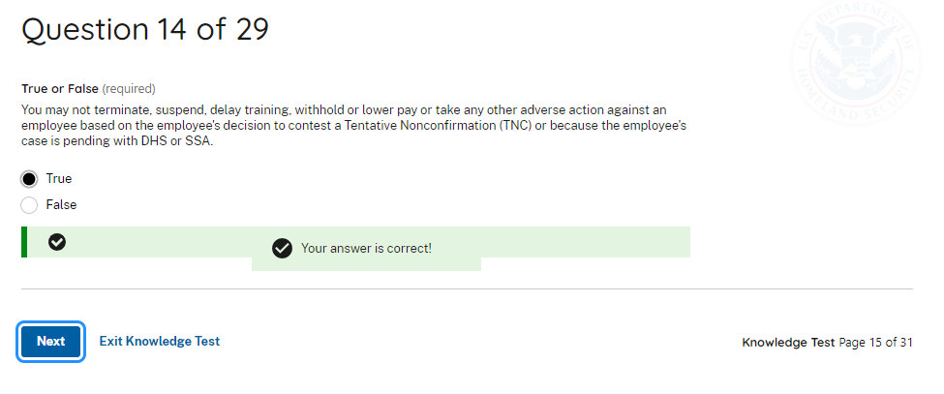944x394 pixels.
Task: Open the Exit Knowledge Test link
Action: pos(160,341)
